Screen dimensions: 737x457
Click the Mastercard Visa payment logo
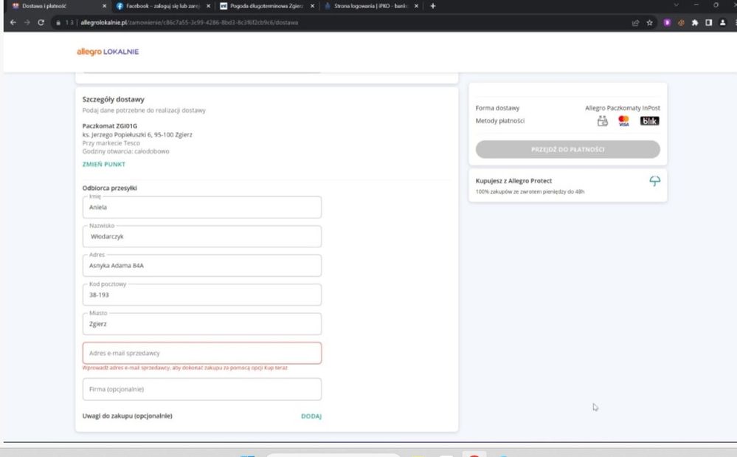(623, 121)
